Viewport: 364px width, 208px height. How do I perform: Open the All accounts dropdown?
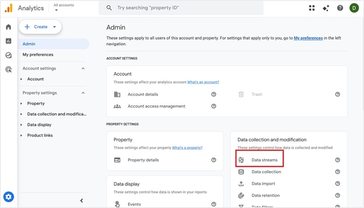pos(64,7)
